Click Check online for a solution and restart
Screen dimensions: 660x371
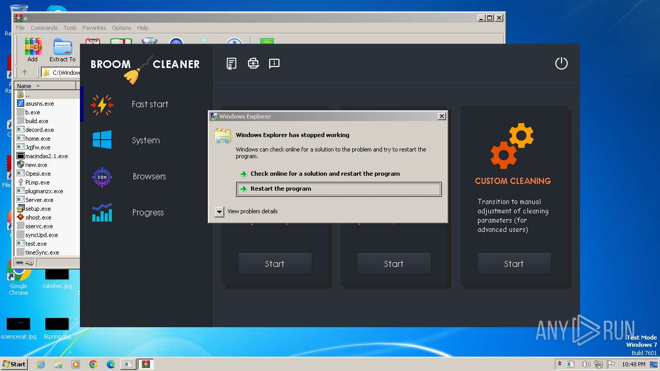coord(325,174)
